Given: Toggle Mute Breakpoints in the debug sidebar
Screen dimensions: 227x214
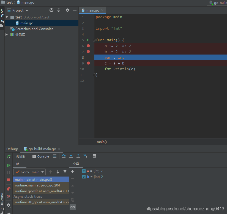Looking at the screenshot, I should 9,196.
